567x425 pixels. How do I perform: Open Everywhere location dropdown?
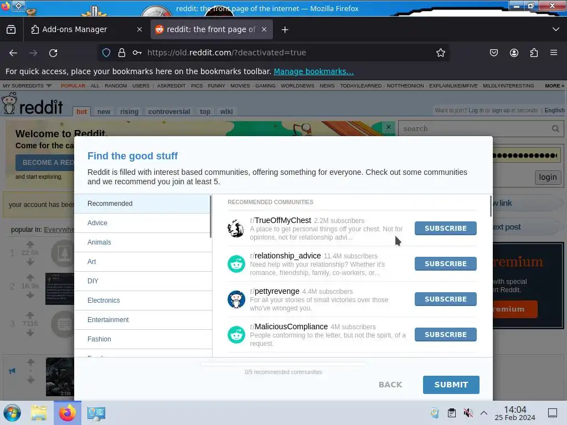coord(59,230)
